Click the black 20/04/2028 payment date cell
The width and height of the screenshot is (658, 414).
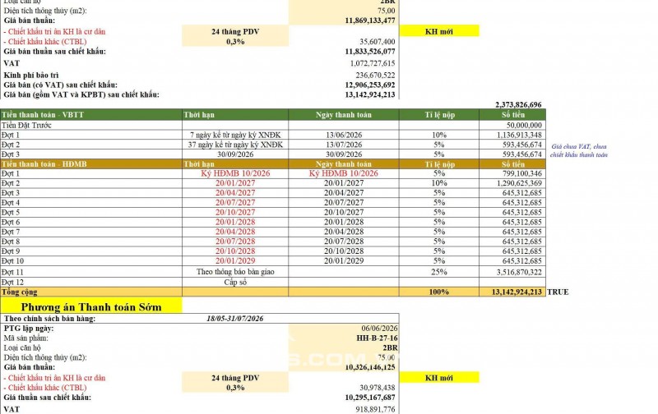pyautogui.click(x=344, y=232)
